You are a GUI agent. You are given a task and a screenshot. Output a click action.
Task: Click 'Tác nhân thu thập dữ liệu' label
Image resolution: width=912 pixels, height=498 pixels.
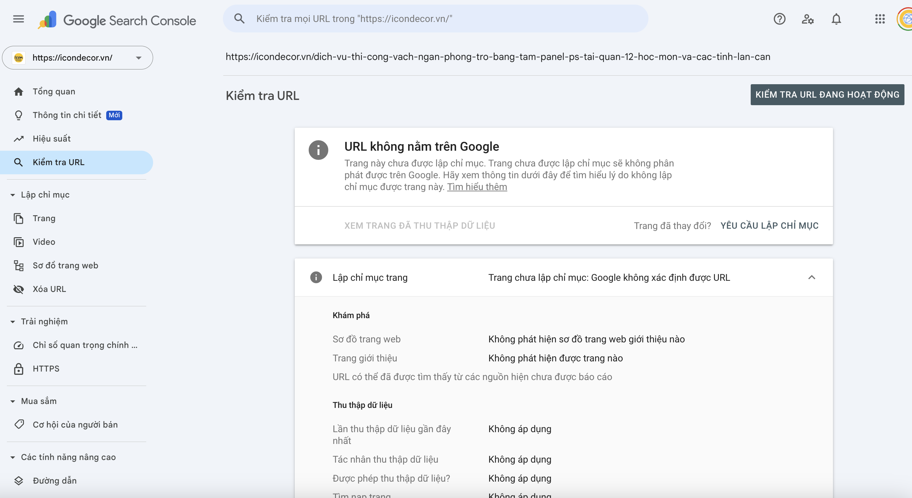(x=385, y=459)
